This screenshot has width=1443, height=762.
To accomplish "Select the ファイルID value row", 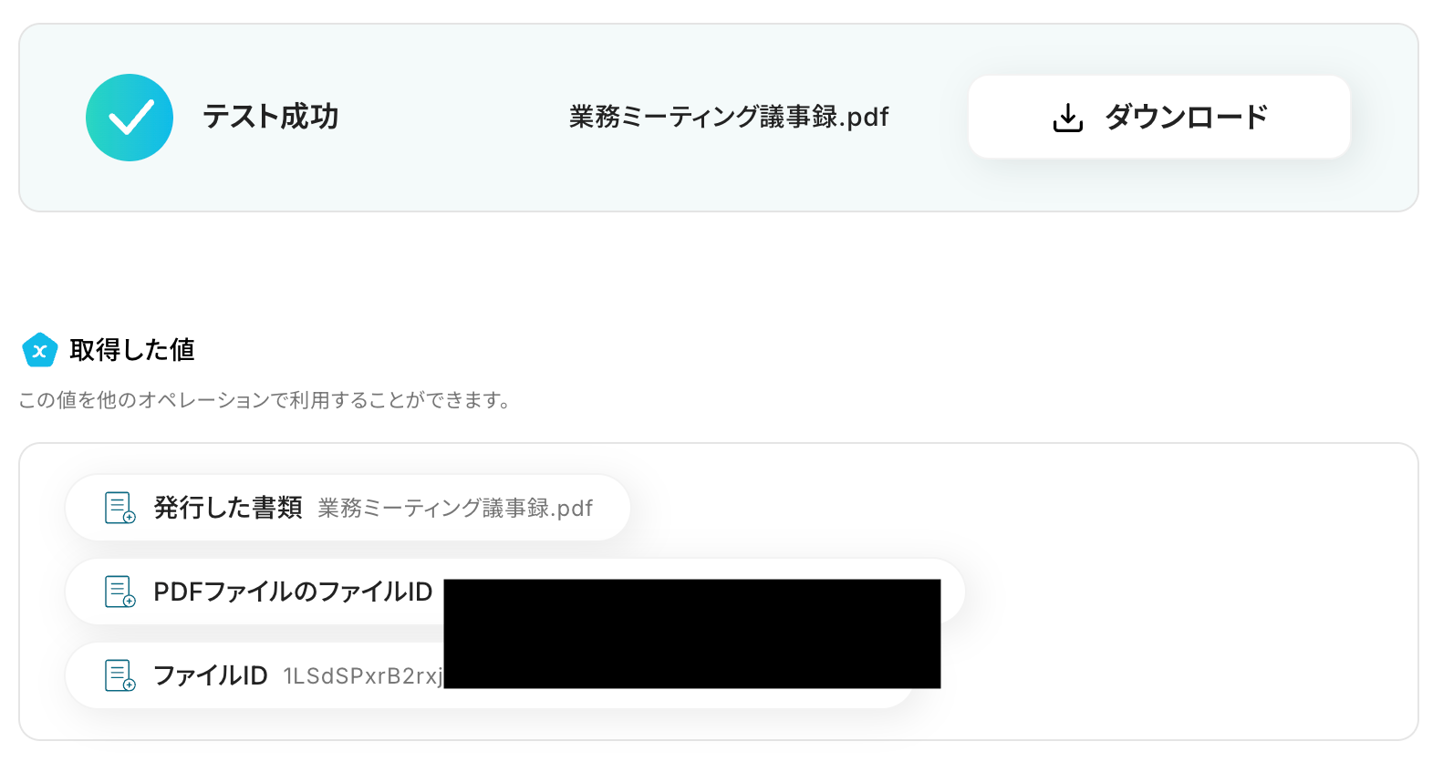I will click(x=490, y=675).
